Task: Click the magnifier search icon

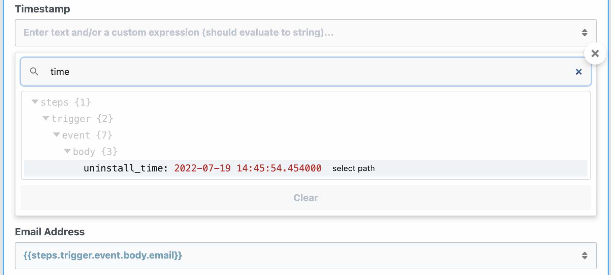Action: 34,71
